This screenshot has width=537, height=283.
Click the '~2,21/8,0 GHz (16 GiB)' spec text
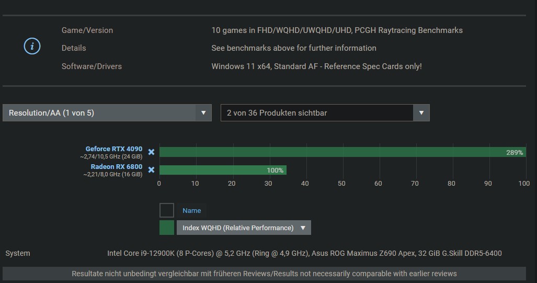(112, 174)
